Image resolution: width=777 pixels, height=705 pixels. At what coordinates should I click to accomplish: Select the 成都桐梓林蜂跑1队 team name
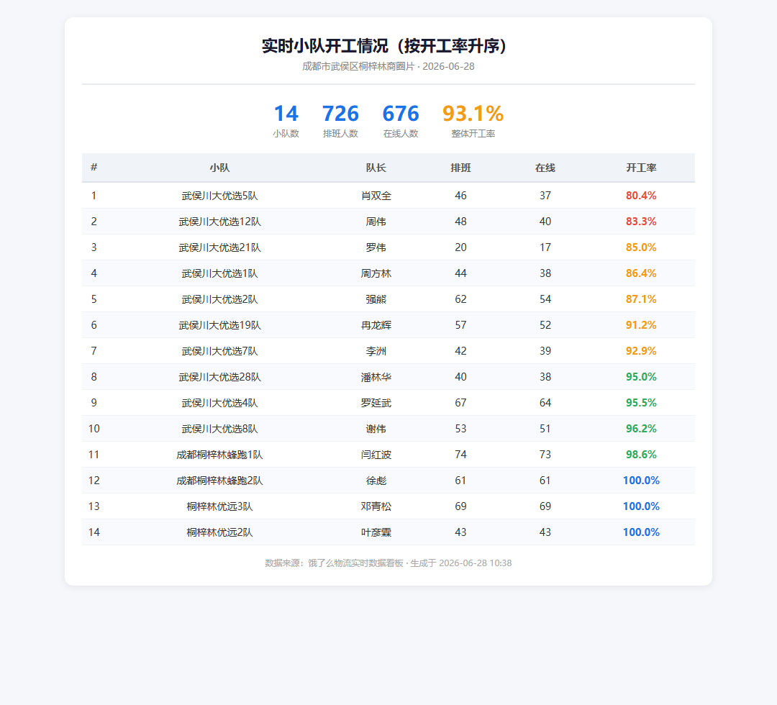pos(219,455)
